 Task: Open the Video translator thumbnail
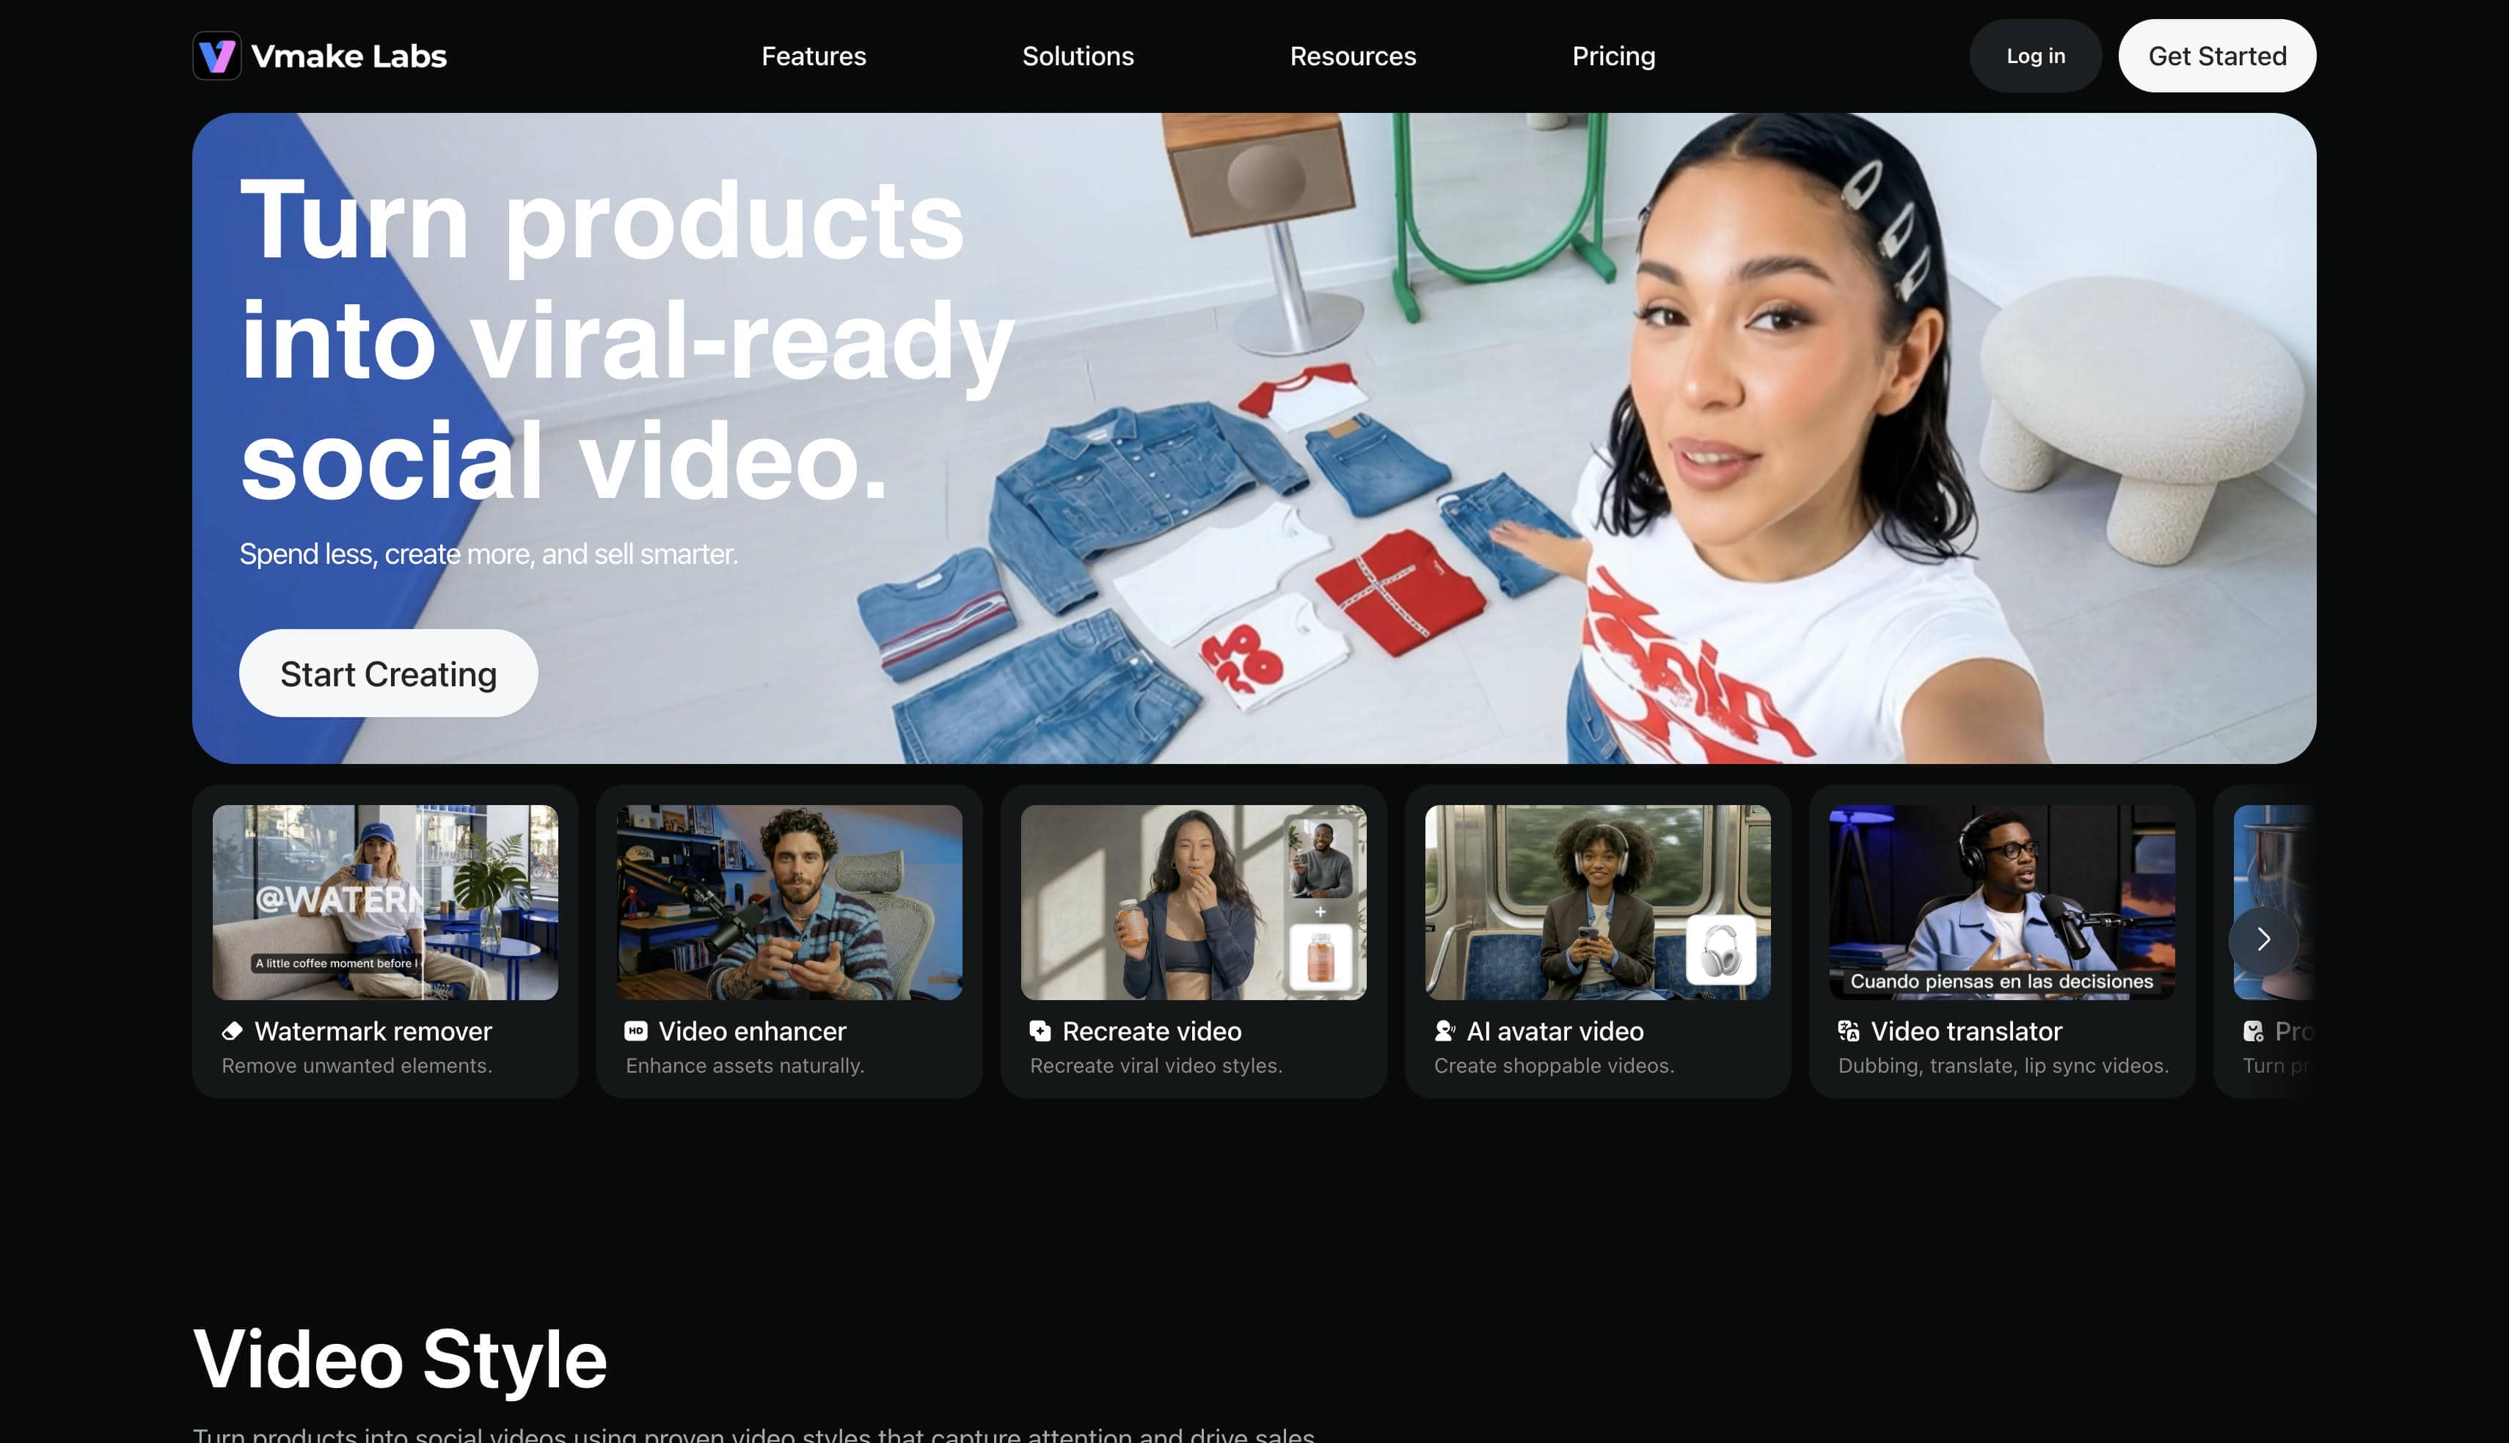point(2001,902)
